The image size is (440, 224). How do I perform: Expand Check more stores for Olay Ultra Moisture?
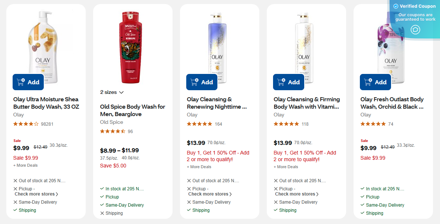point(36,194)
